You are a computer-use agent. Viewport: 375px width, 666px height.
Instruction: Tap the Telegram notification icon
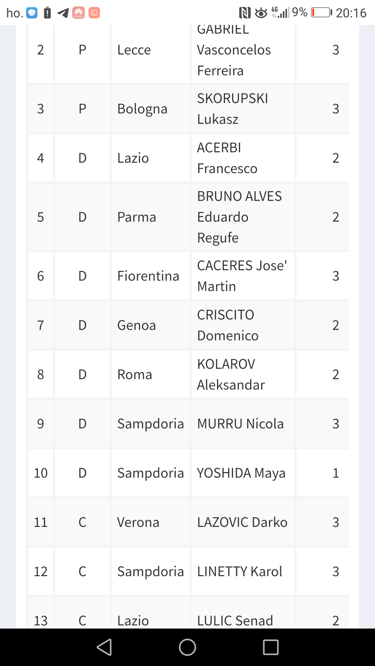coord(63,13)
